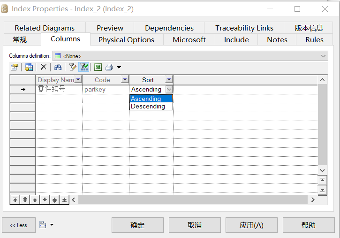Click the 确定 button
Viewport: 340px width, 238px height.
tap(137, 225)
